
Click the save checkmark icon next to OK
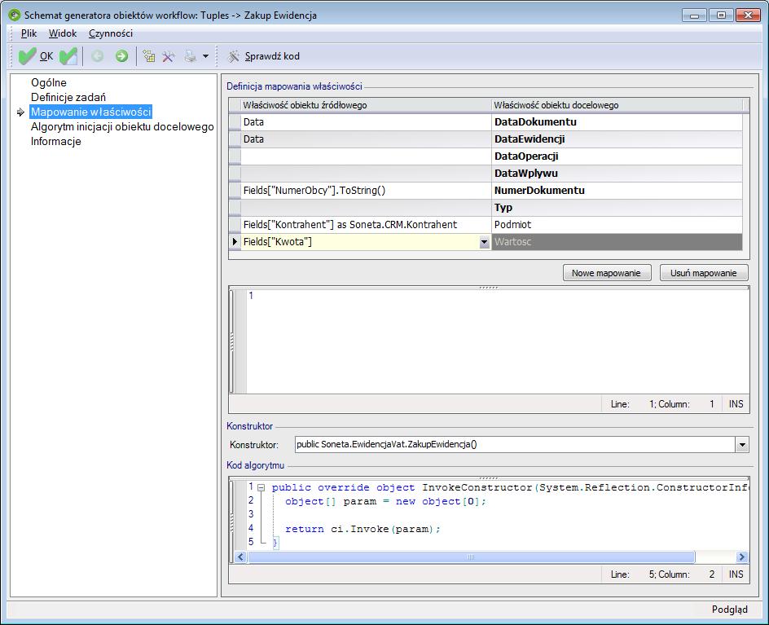click(68, 56)
